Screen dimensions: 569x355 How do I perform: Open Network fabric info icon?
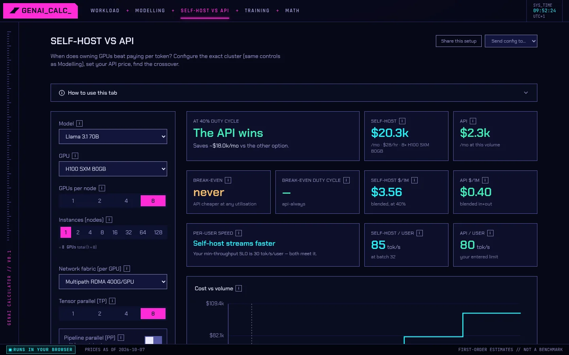(127, 269)
